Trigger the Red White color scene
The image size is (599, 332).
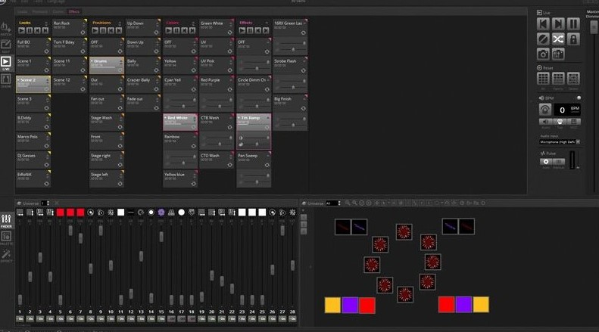pos(180,122)
